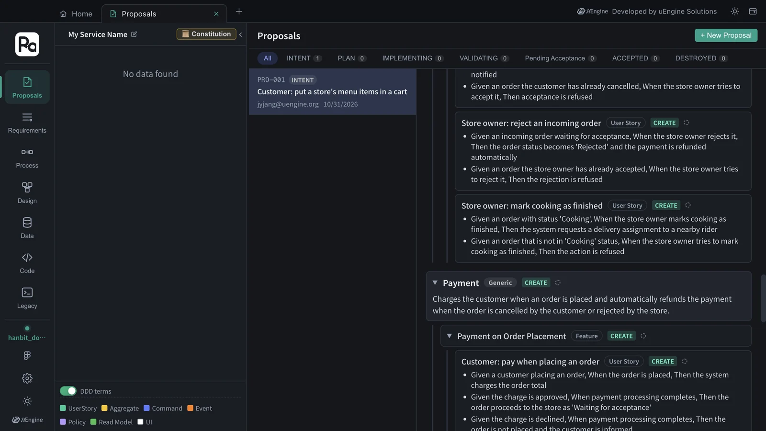Click status icon next to reject an incoming order CREATE
Viewport: 766px width, 431px height.
[687, 123]
